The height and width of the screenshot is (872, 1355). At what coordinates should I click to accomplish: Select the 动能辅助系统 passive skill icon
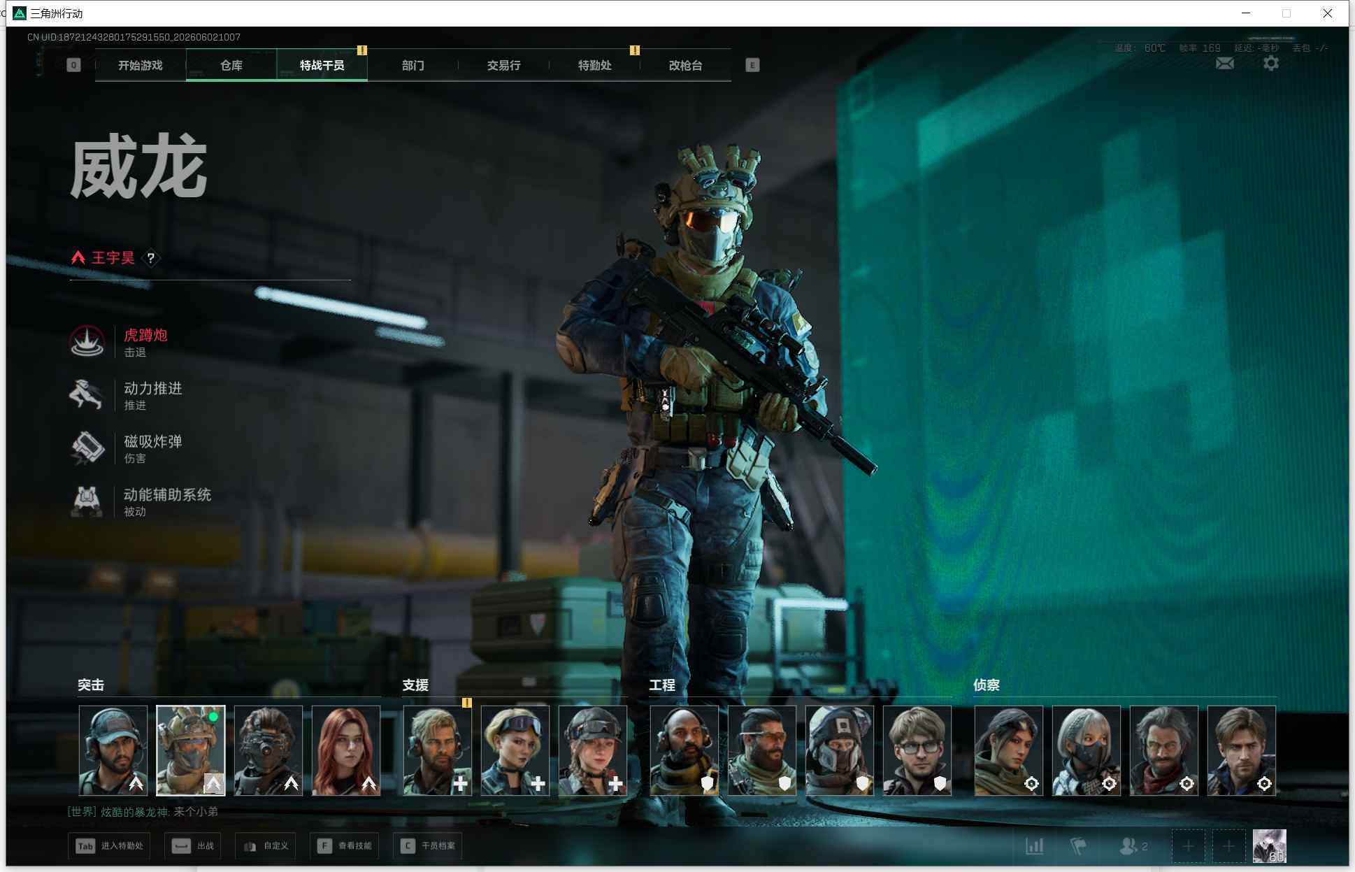[x=87, y=501]
